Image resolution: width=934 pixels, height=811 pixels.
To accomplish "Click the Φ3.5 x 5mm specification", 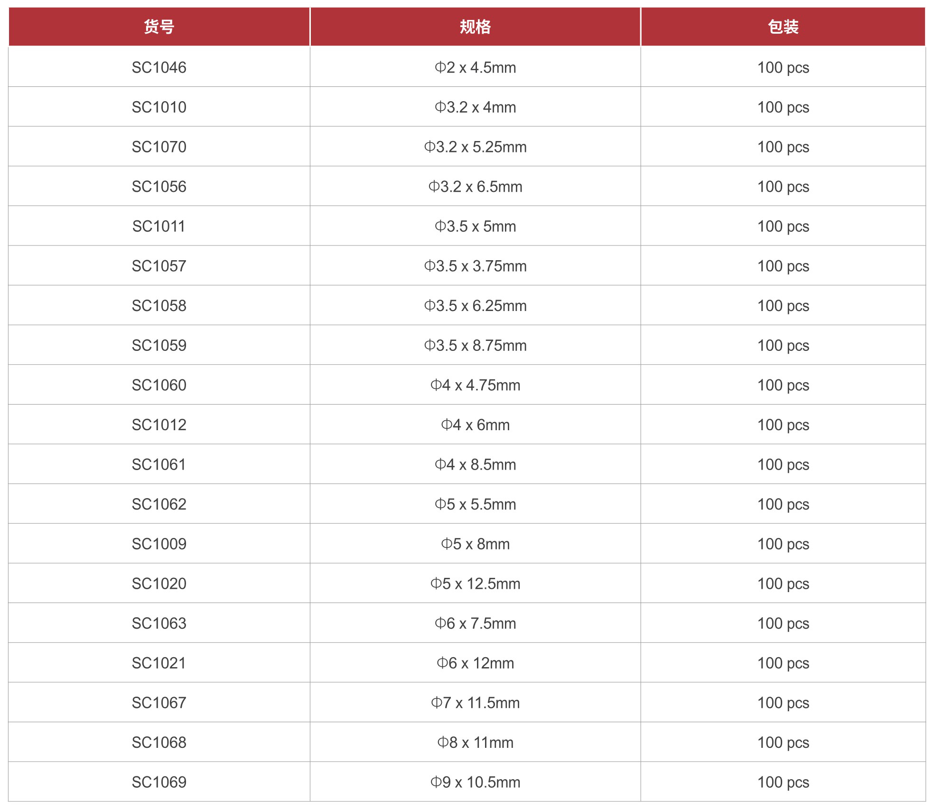I will click(x=475, y=226).
